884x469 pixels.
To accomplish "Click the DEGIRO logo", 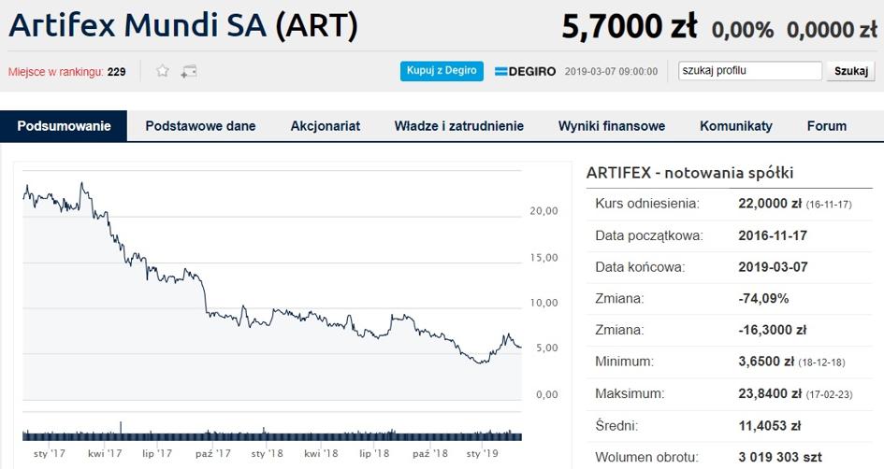I will coord(525,72).
